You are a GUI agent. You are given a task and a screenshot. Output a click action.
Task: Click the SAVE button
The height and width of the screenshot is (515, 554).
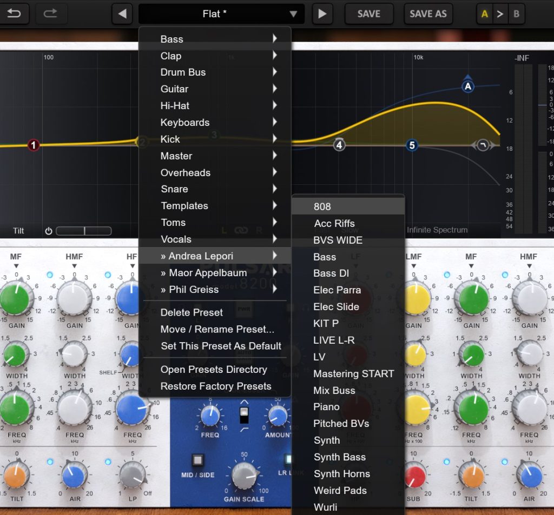coord(368,14)
